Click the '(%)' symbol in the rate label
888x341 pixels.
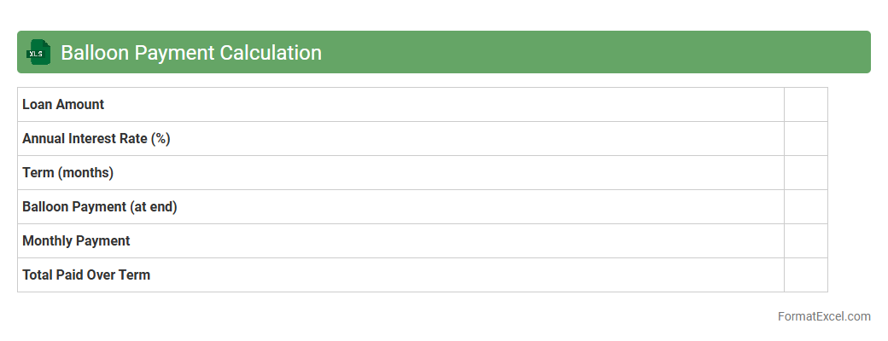pos(161,139)
